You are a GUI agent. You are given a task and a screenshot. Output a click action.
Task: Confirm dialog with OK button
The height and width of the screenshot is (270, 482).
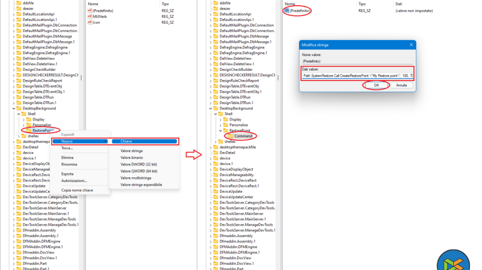pos(376,85)
